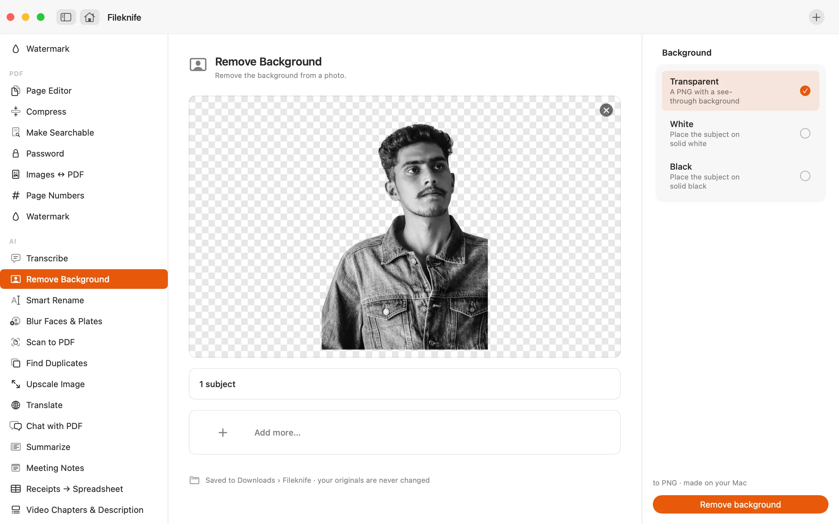Select the Black background radio button

tap(805, 176)
